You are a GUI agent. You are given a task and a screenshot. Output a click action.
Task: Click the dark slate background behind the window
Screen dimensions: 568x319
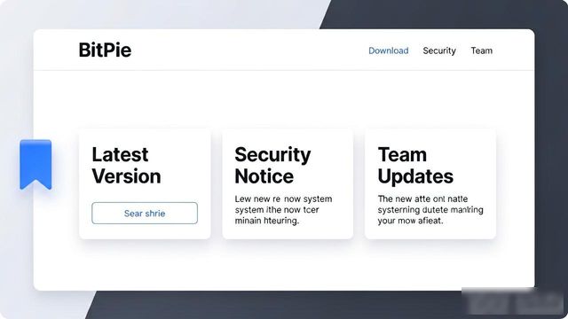(550, 144)
